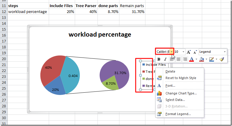This screenshot has width=232, height=126.
Task: Align text right in mini toolbar
Action: pos(185,59)
